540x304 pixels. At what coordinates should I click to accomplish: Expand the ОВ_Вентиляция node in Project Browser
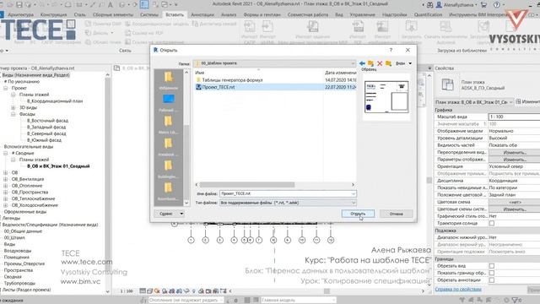point(6,179)
